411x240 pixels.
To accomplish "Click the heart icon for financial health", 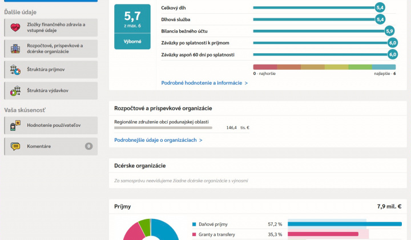I will point(15,27).
